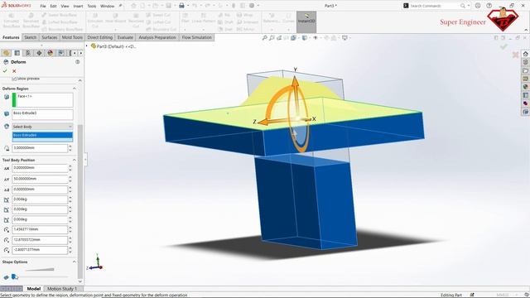Open SOLIDWORKS Resources home icon in task pane
The width and height of the screenshot is (530, 298).
(526, 54)
